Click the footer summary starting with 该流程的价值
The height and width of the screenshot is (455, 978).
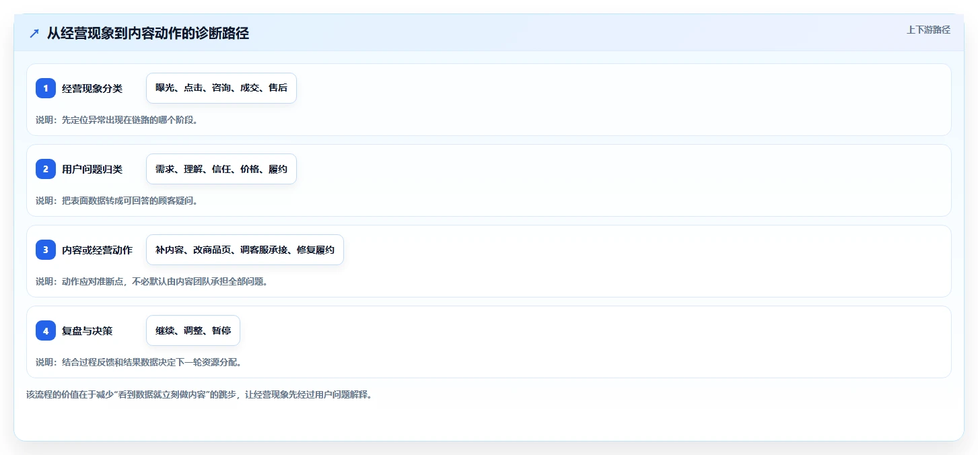(199, 394)
